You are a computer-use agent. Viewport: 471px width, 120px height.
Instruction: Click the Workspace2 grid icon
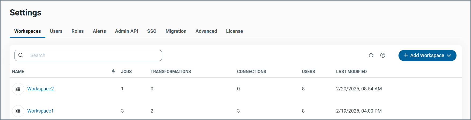click(18, 89)
